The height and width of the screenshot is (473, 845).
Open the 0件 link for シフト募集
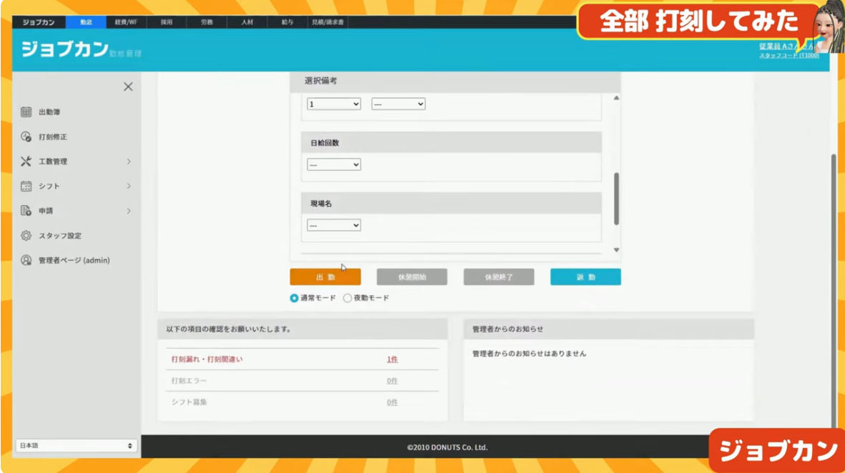coord(392,402)
